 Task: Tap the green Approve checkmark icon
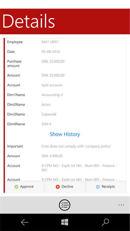[16, 187]
